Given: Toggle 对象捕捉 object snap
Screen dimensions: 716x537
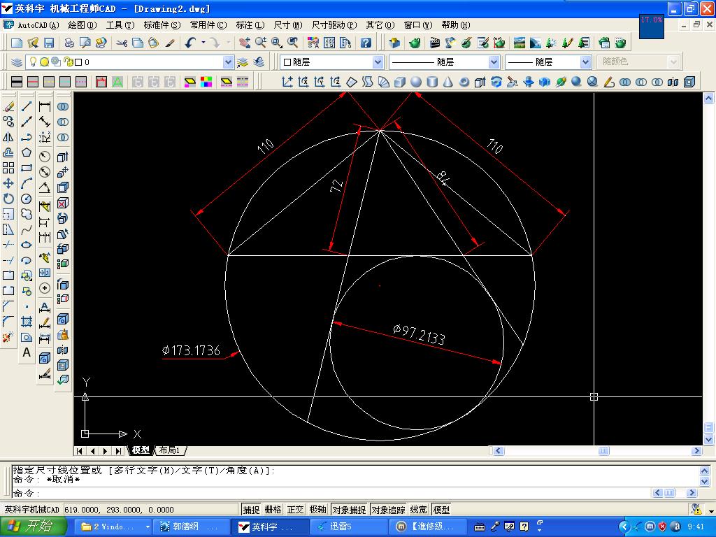Looking at the screenshot, I should [350, 510].
